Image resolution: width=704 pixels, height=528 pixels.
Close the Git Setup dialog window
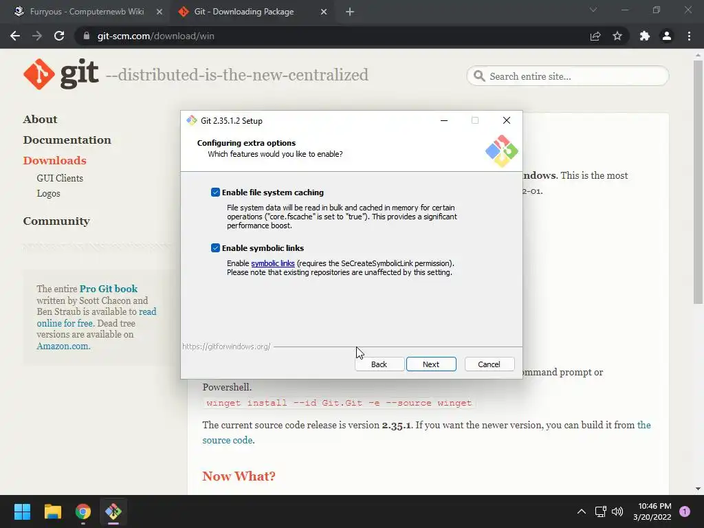pos(507,120)
